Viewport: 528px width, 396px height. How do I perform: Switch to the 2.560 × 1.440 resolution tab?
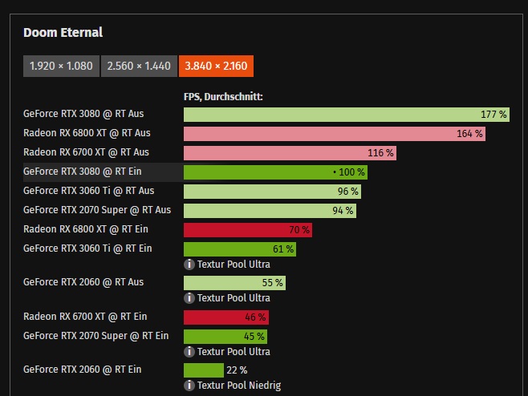(139, 66)
